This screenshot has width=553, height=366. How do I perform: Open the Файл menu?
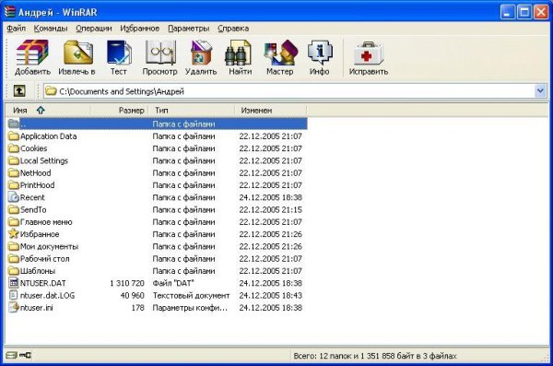16,29
